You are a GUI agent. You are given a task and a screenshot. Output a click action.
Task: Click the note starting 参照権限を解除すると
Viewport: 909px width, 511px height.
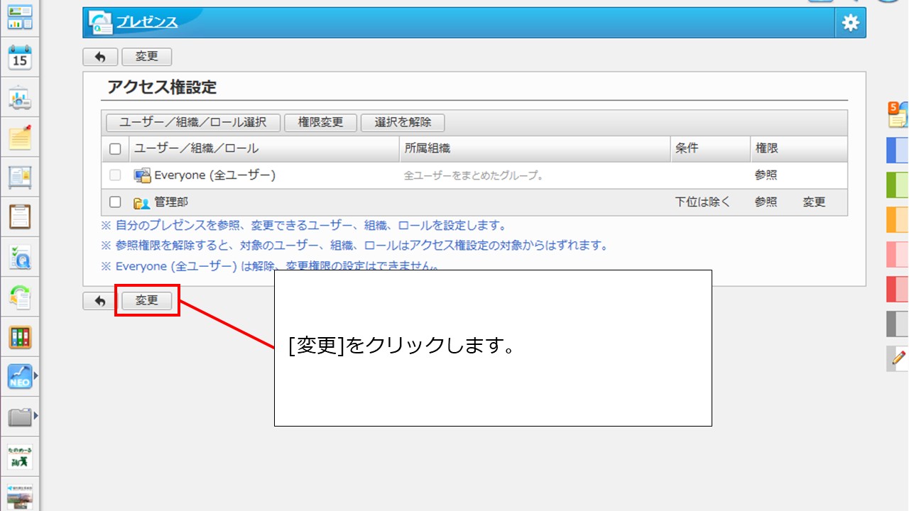pyautogui.click(x=355, y=246)
